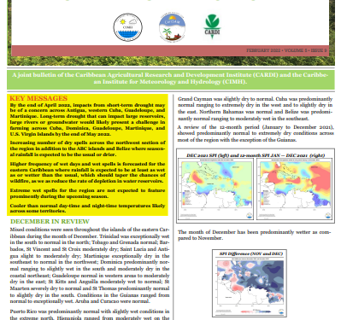Click the paragraph starting 'Grand Cayman was slightly'
The height and width of the screenshot is (320, 341).
[x=256, y=108]
